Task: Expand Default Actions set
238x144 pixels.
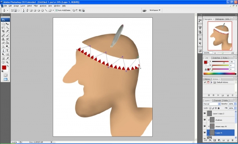Action: coord(211,82)
